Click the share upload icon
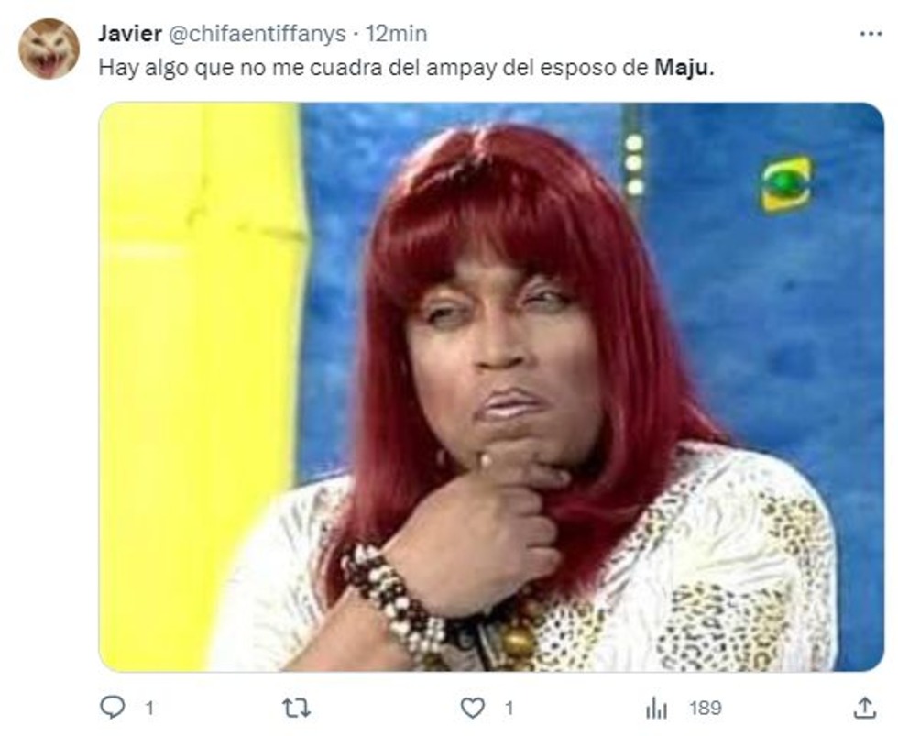This screenshot has height=736, width=898. click(865, 708)
